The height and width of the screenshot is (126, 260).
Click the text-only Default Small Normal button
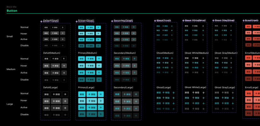click(x=46, y=27)
